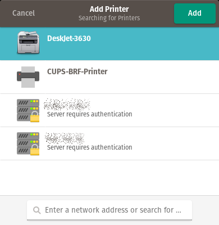Click the magnifier icon in the search field
219x225 pixels.
coord(37,210)
